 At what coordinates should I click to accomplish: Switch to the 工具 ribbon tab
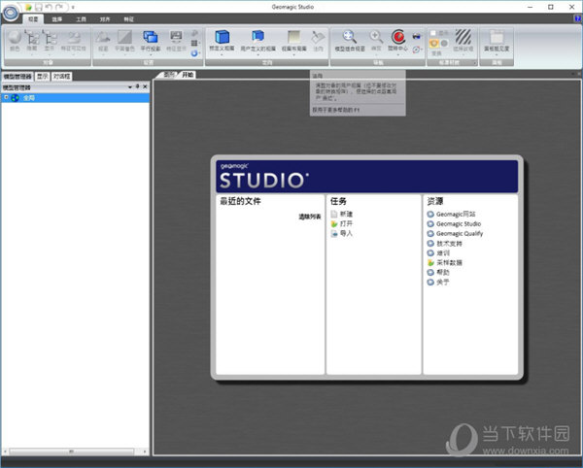pyautogui.click(x=81, y=19)
